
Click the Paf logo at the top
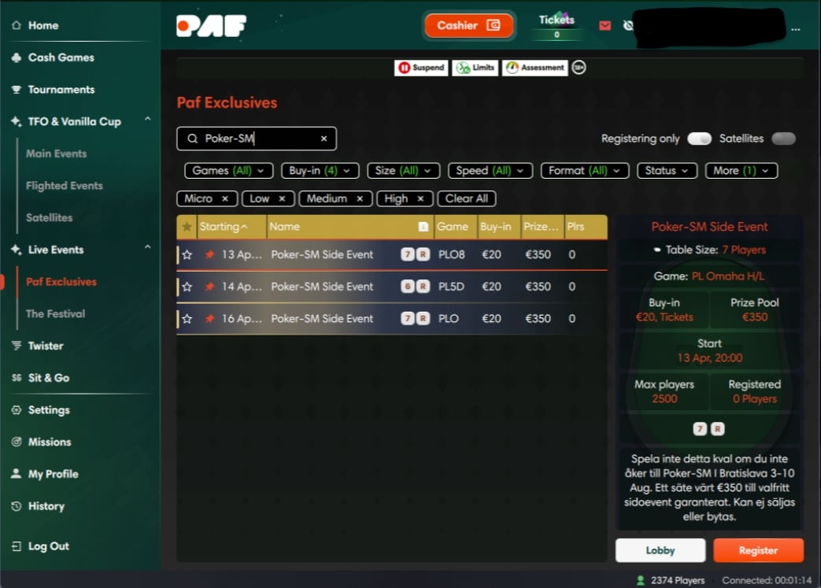(x=209, y=25)
